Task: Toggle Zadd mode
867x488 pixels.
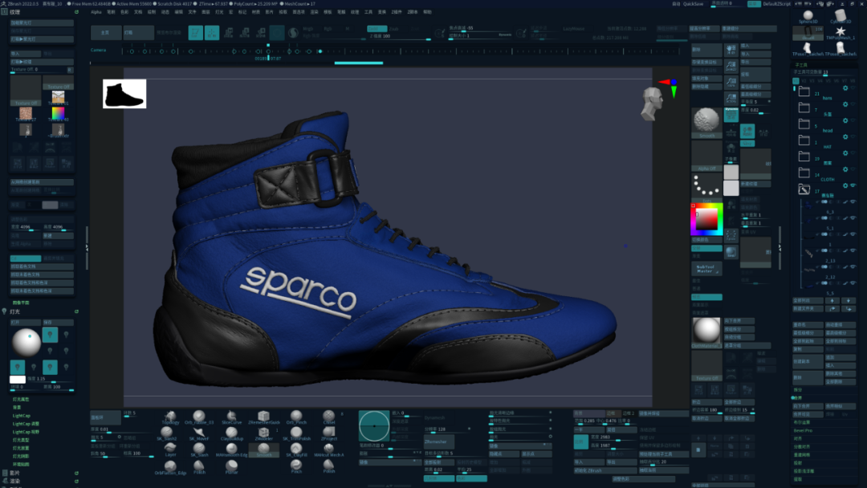Action: point(377,29)
